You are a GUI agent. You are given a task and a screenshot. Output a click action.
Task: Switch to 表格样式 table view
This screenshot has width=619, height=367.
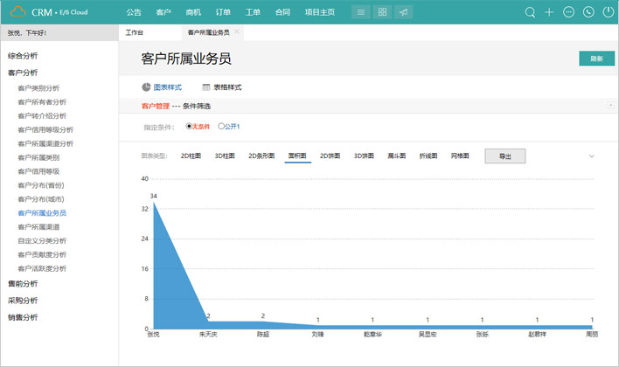click(x=221, y=87)
